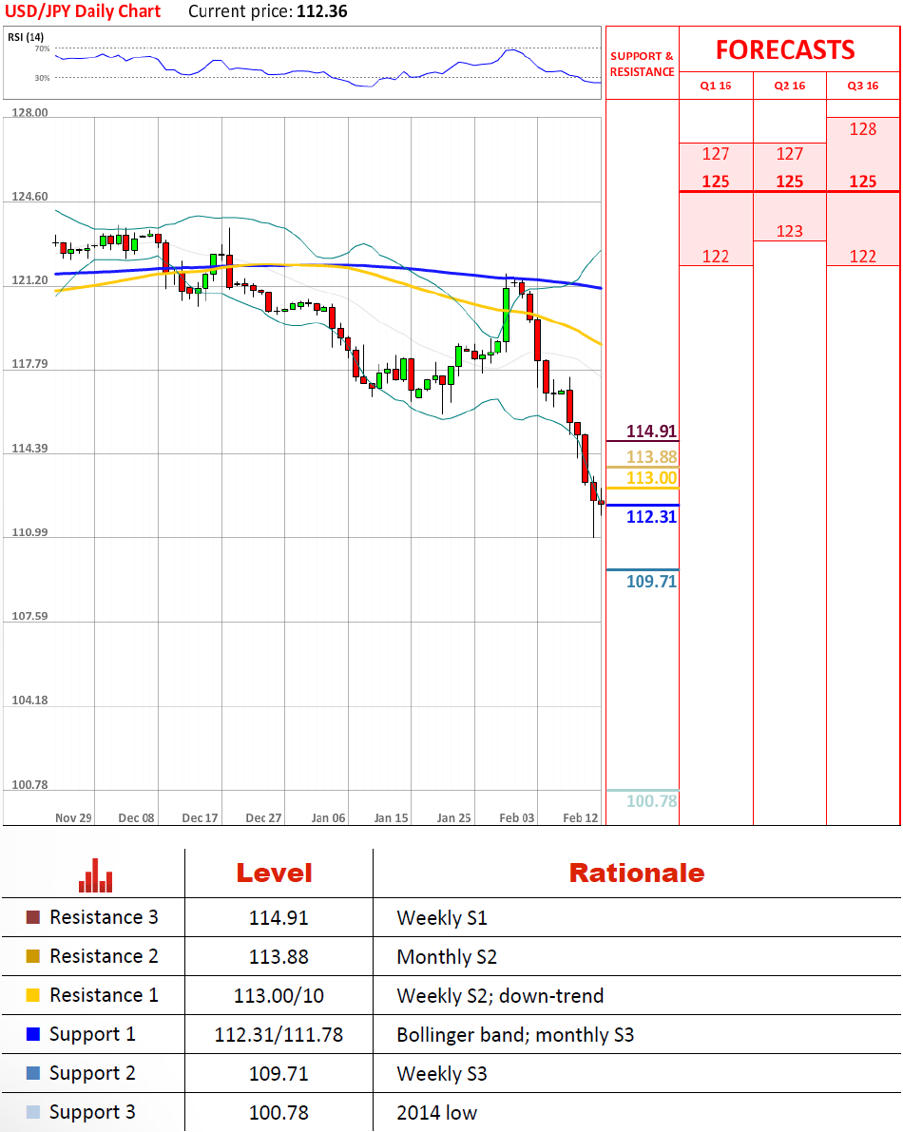Click the 112.31 support level marker
Image resolution: width=903 pixels, height=1132 pixels.
point(651,516)
